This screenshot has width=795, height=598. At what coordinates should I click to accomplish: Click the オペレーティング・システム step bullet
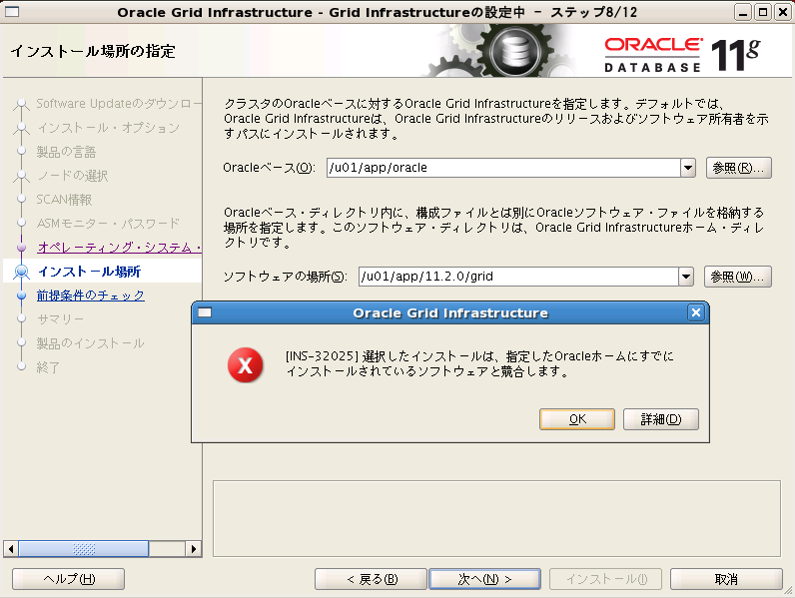click(21, 248)
